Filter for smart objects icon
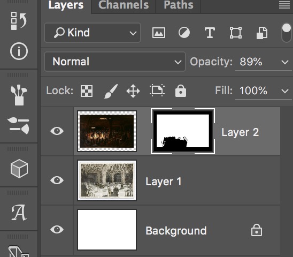 click(262, 33)
